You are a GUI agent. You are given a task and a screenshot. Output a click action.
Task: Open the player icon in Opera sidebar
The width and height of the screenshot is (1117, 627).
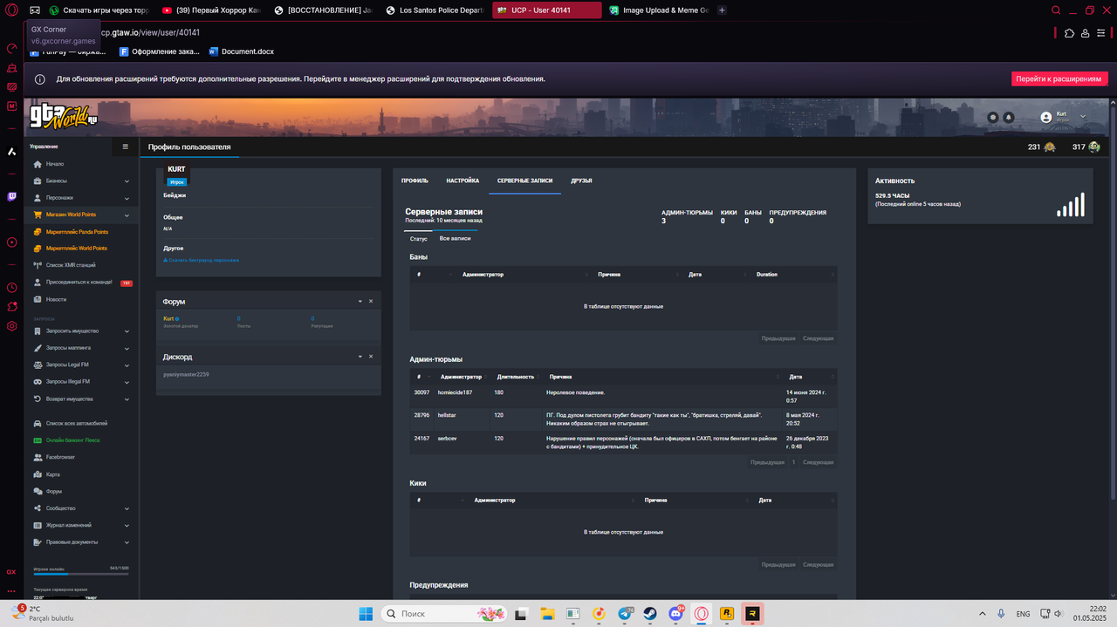(12, 242)
